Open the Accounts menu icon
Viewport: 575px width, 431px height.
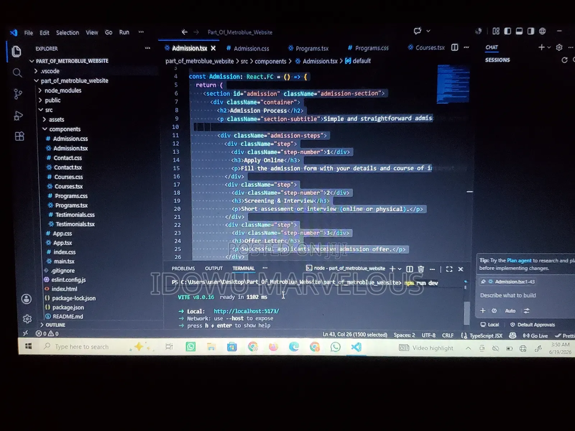26,299
